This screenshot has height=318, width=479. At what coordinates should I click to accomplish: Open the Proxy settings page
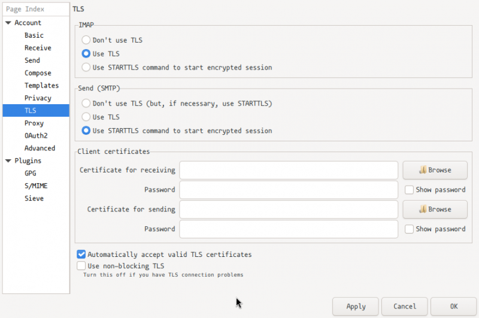pos(34,123)
